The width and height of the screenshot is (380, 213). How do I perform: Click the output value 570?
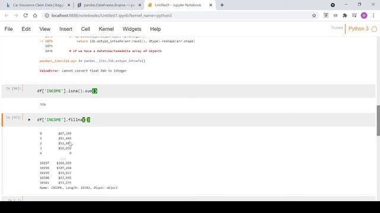(43, 105)
